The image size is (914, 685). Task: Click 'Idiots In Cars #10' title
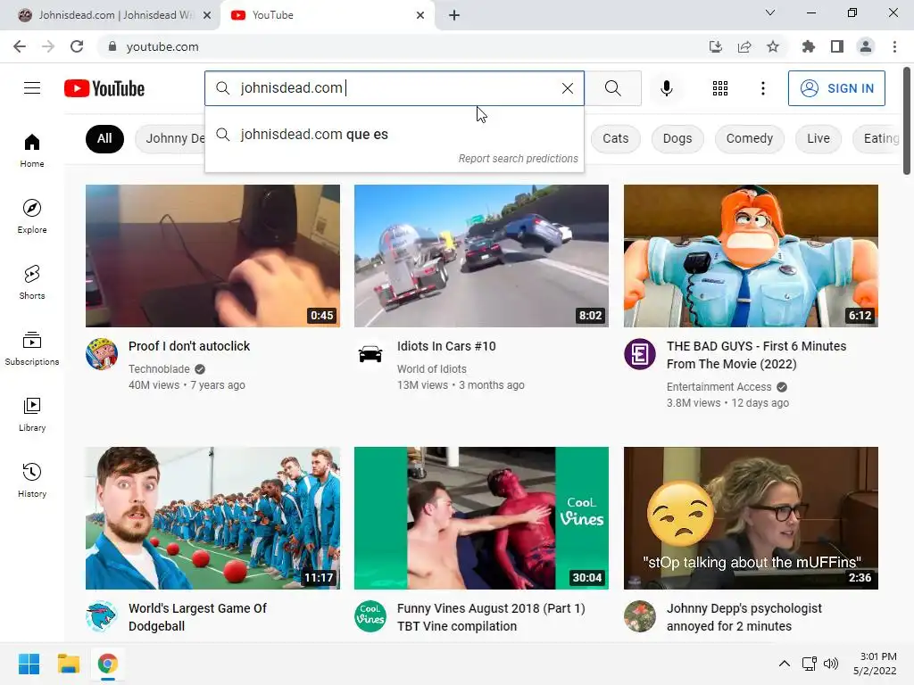pos(446,346)
